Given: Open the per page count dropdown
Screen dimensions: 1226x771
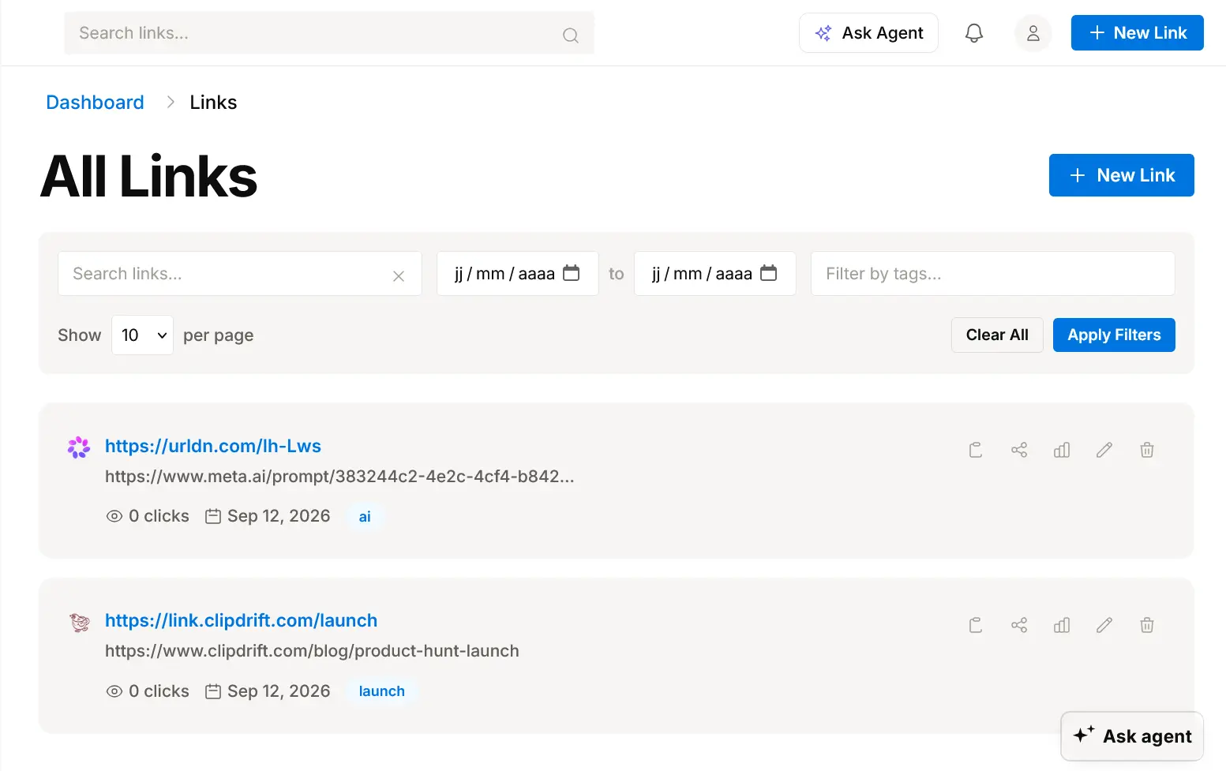Looking at the screenshot, I should 142,335.
